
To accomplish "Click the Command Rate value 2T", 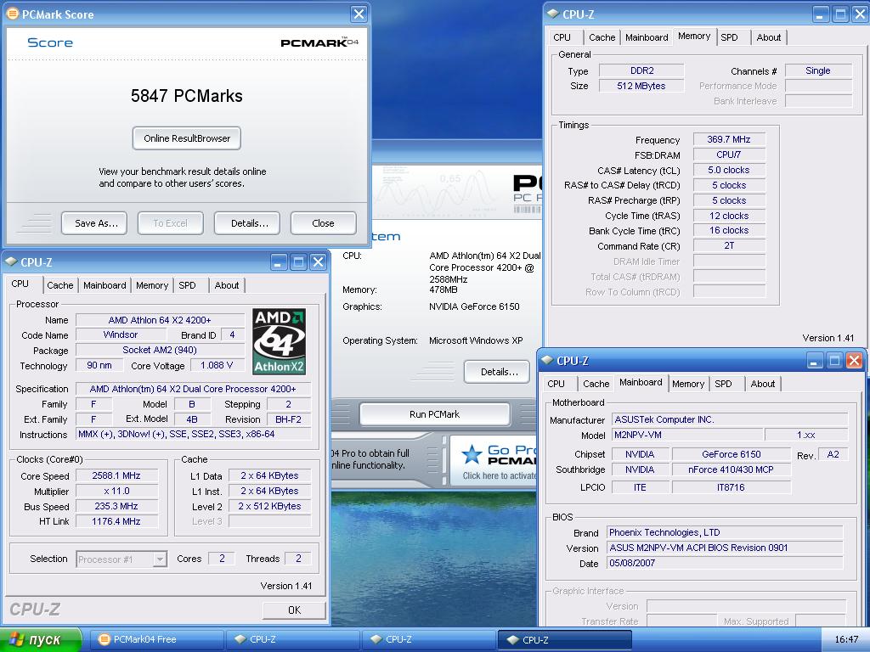I will pyautogui.click(x=729, y=245).
